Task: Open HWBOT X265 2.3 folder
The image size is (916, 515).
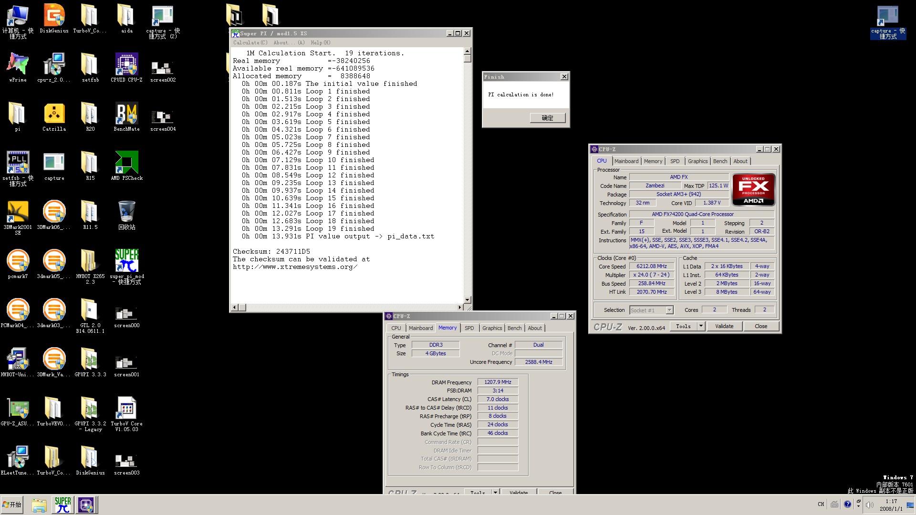Action: [x=90, y=267]
